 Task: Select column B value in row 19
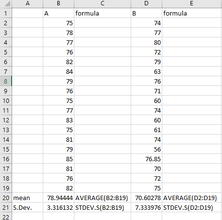point(58,188)
